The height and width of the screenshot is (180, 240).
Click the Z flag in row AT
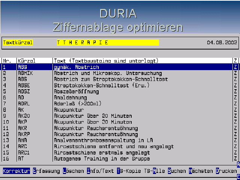click(235, 159)
